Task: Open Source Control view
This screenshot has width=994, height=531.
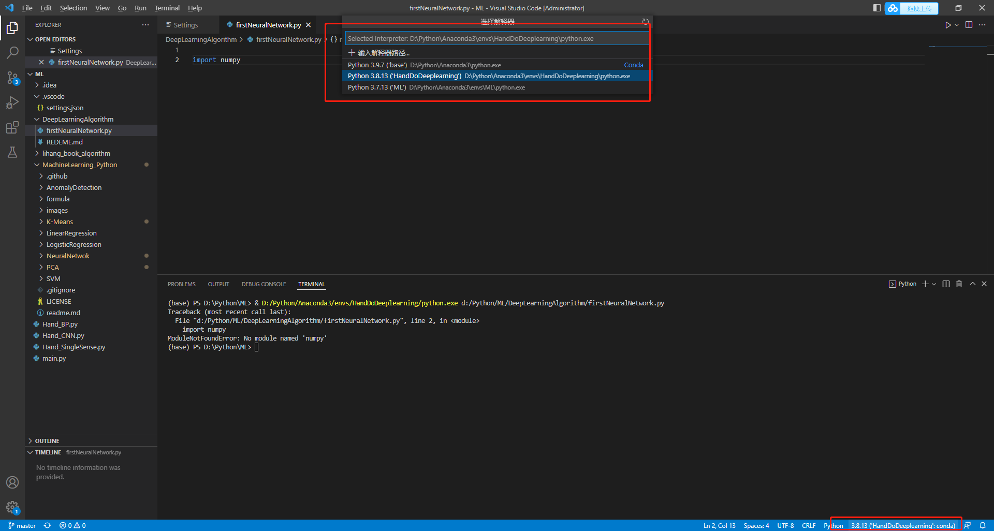Action: [12, 78]
